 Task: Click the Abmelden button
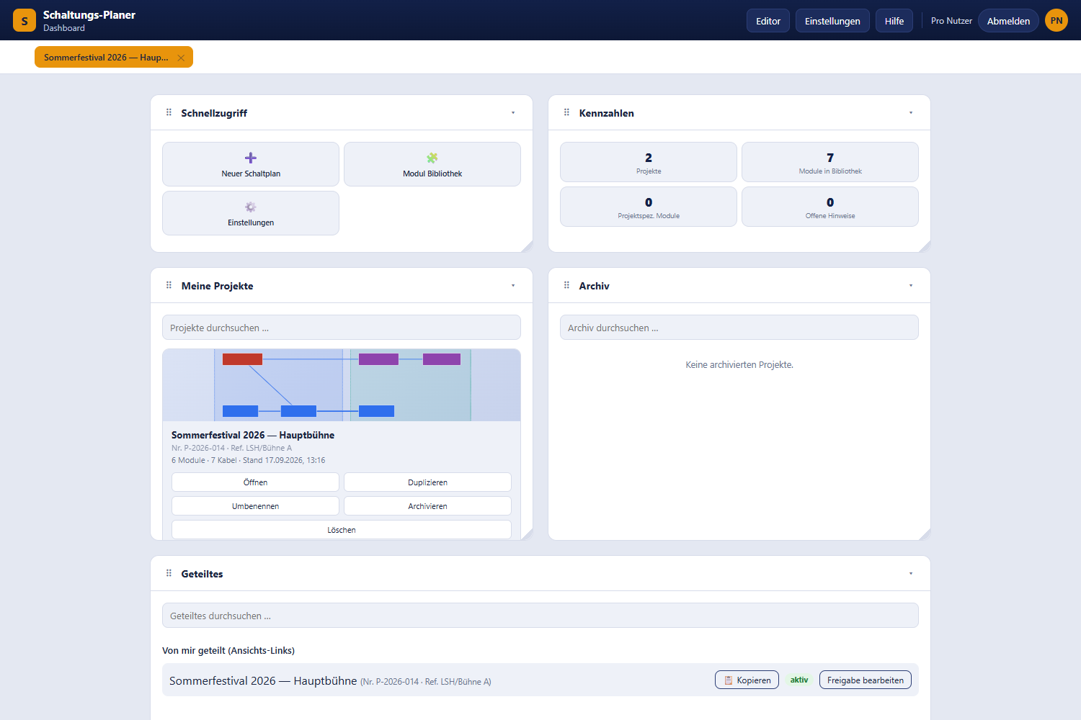(1008, 21)
